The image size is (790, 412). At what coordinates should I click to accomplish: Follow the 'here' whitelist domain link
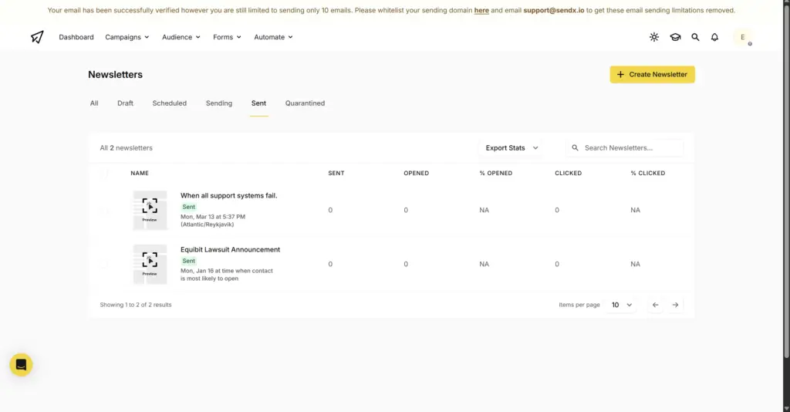(x=481, y=10)
